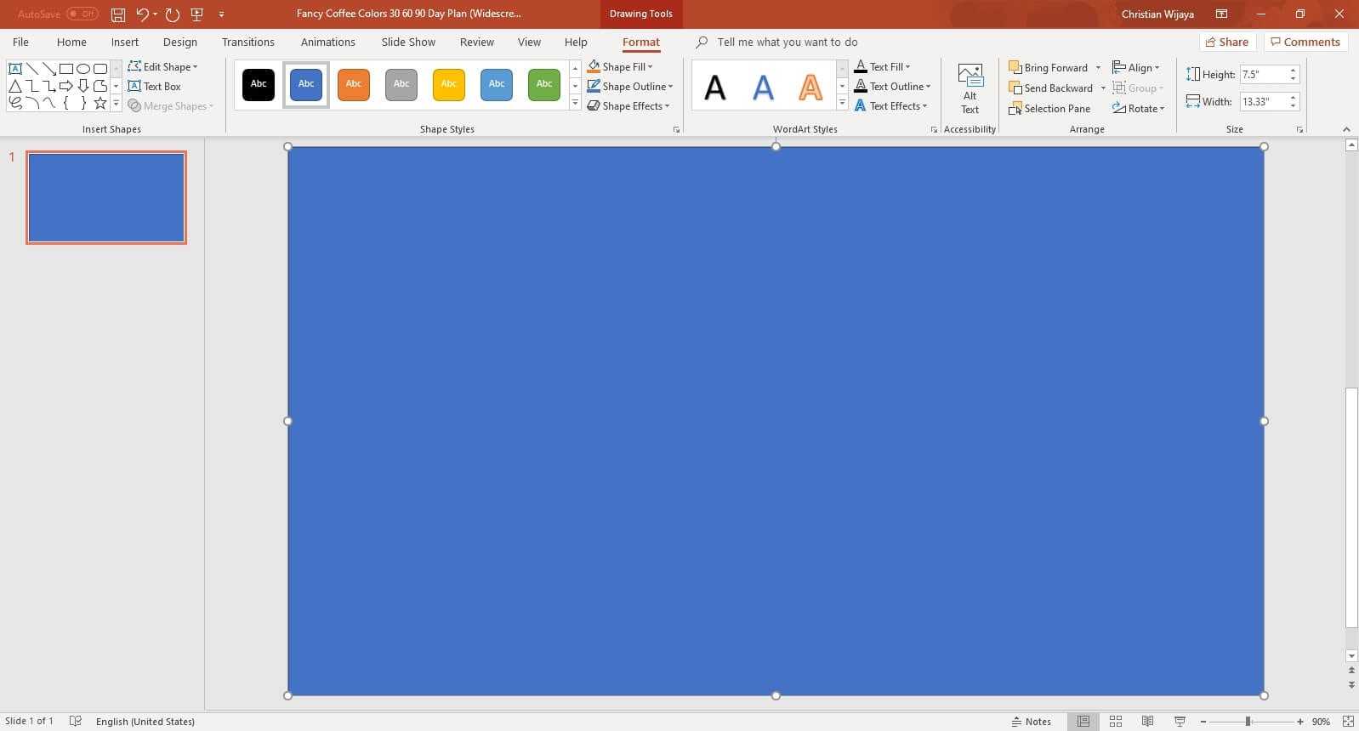Screen dimensions: 1359x731
Task: Click the Save icon in the title bar
Action: click(x=118, y=14)
